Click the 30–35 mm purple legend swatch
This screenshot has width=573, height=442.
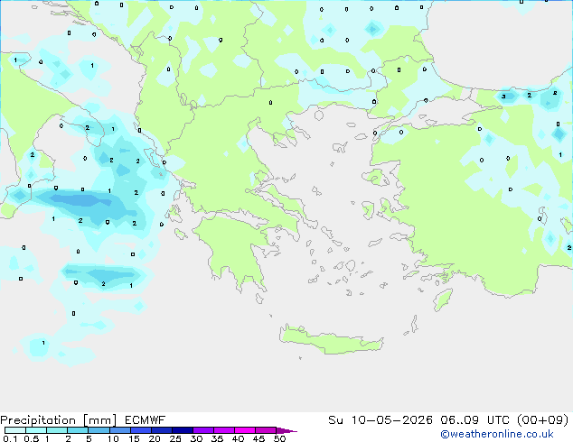203,430
